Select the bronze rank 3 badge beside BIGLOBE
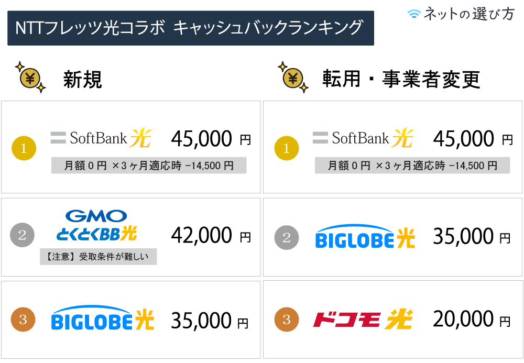 (x=23, y=319)
